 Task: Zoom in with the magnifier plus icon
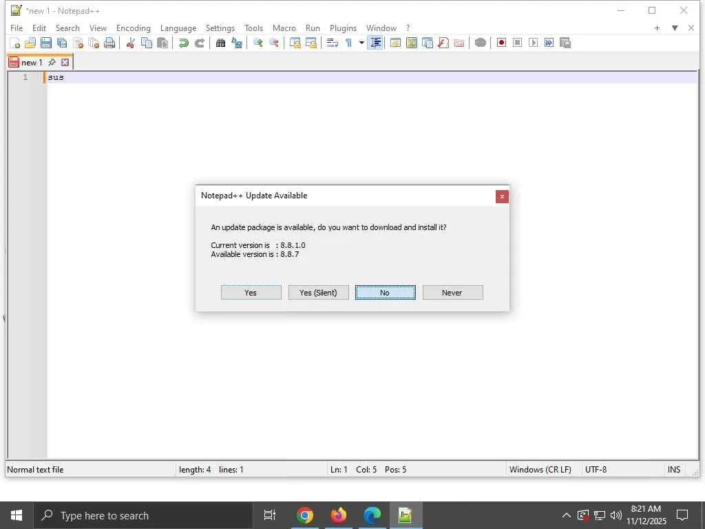pyautogui.click(x=257, y=43)
